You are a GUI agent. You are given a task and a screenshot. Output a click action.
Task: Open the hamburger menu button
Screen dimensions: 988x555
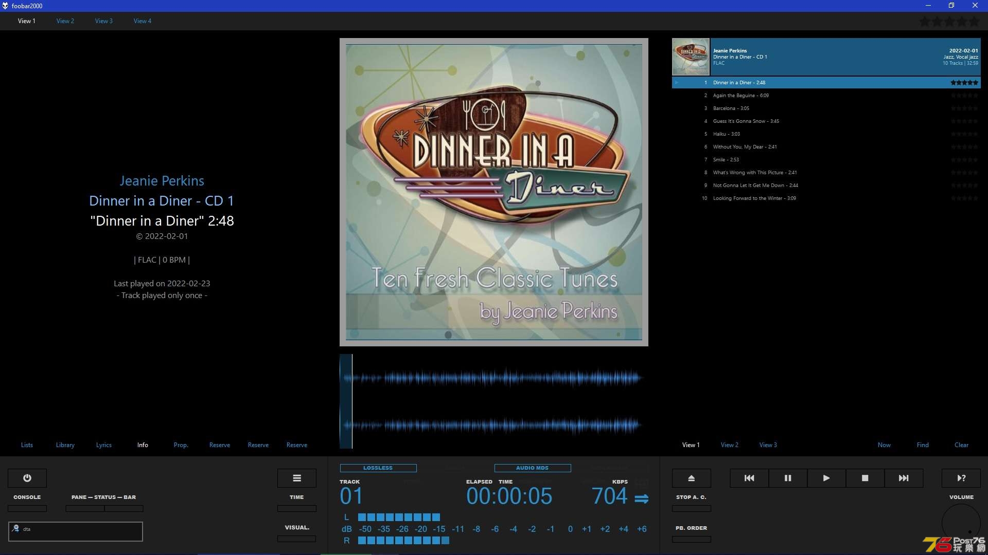(297, 478)
